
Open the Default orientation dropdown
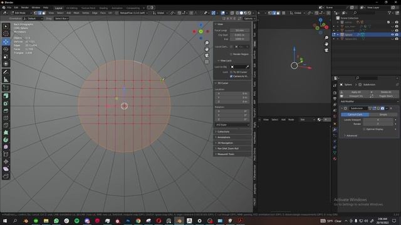(x=33, y=19)
